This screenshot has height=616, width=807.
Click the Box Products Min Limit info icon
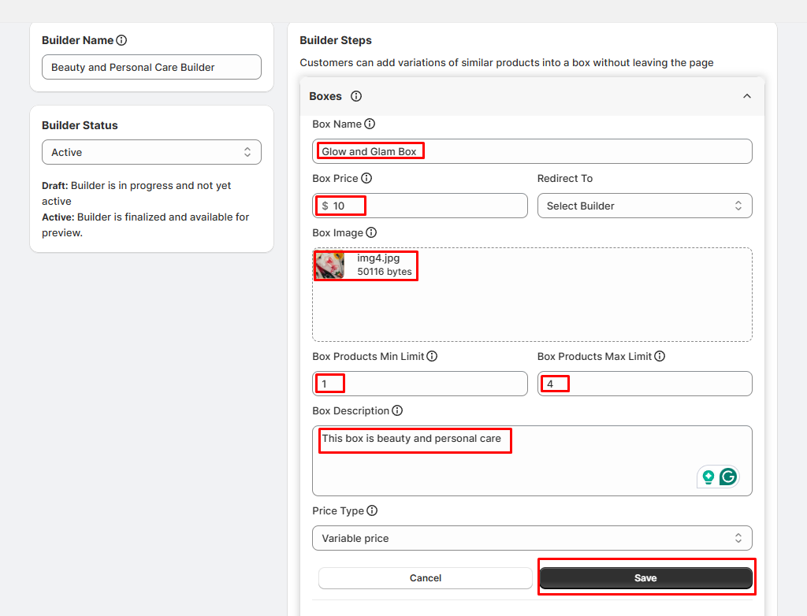click(432, 356)
